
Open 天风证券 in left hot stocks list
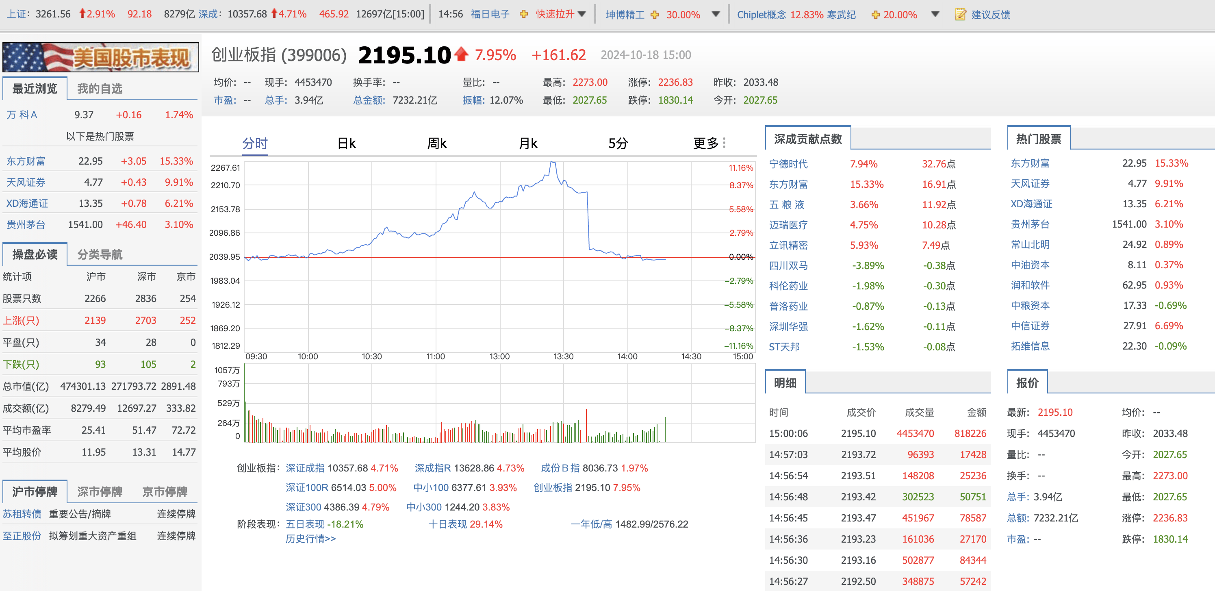(26, 182)
